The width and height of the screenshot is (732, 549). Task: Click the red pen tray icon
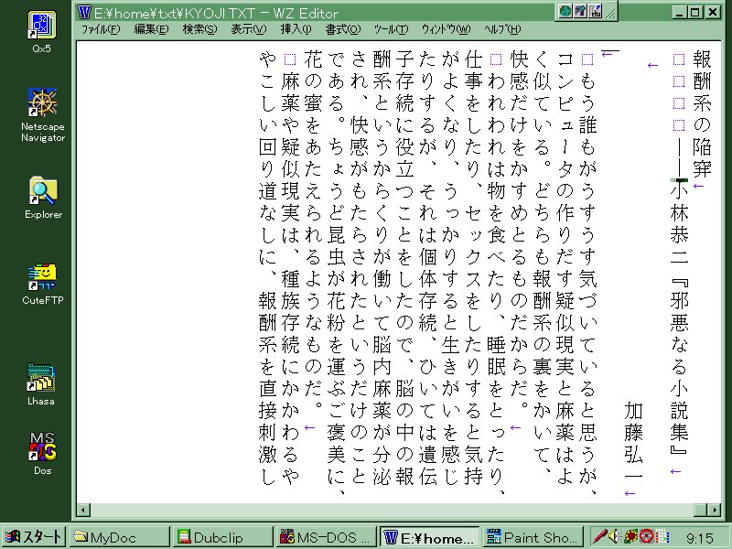coord(599,536)
